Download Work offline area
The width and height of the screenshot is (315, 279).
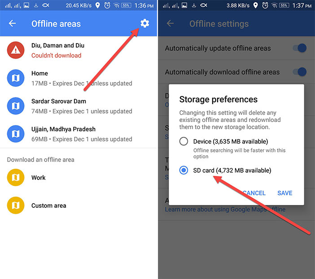click(x=79, y=178)
